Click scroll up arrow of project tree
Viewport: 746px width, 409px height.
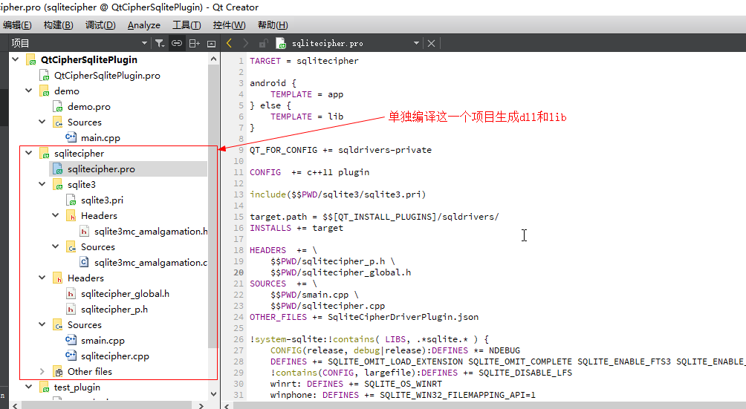click(x=213, y=59)
